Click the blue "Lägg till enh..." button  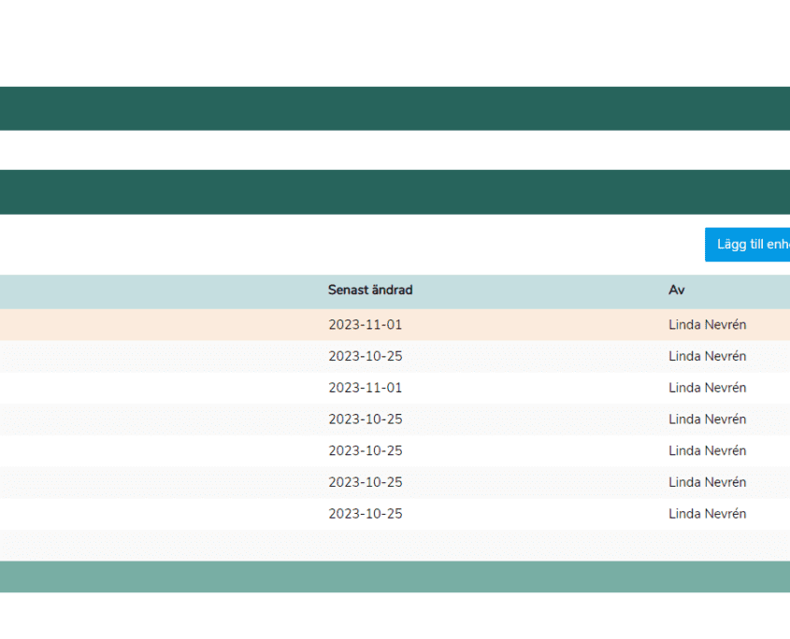[748, 245]
